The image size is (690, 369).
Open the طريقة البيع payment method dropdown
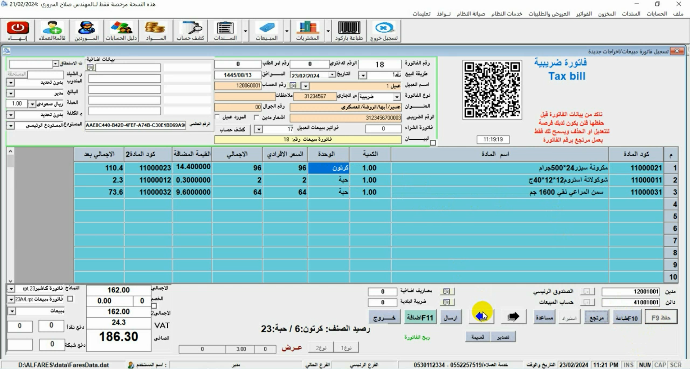(363, 75)
